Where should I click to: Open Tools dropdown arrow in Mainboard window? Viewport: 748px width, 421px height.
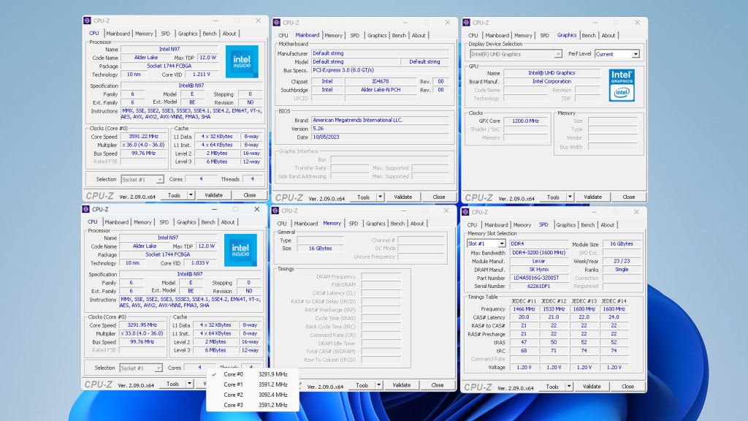point(380,197)
